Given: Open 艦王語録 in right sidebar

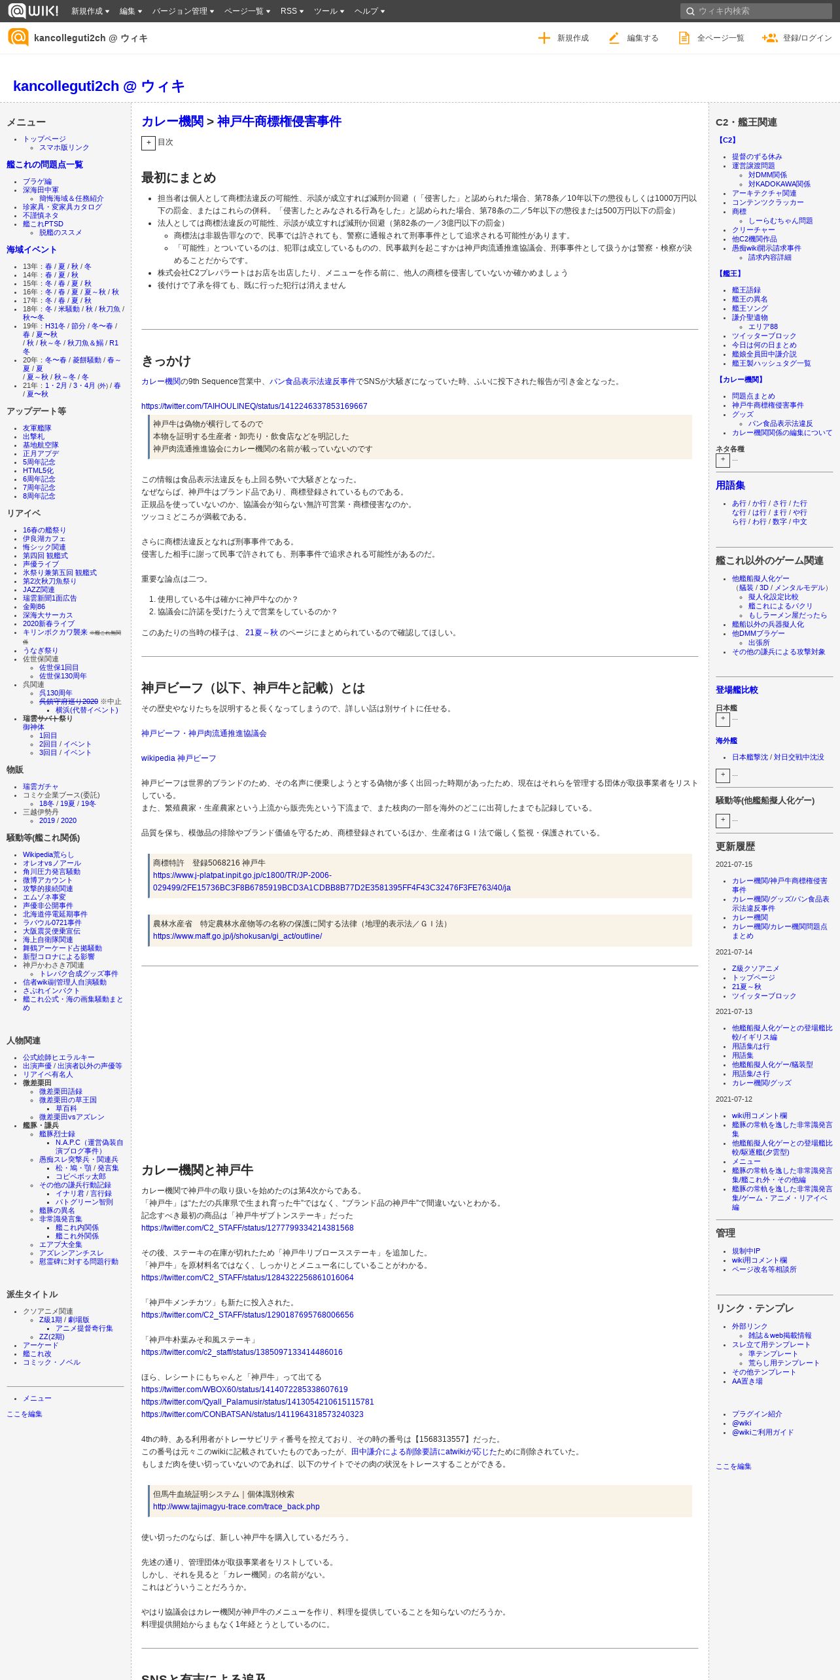Looking at the screenshot, I should 746,290.
